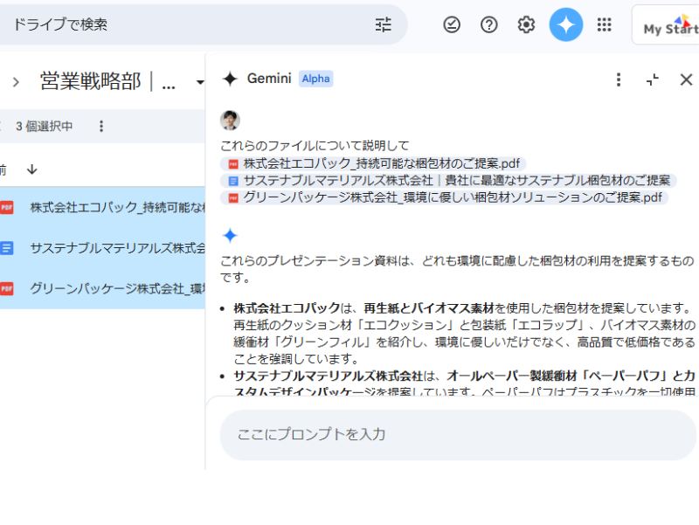
Task: Open サステナブルマテリアルズ株式会社 document chip
Action: (448, 181)
